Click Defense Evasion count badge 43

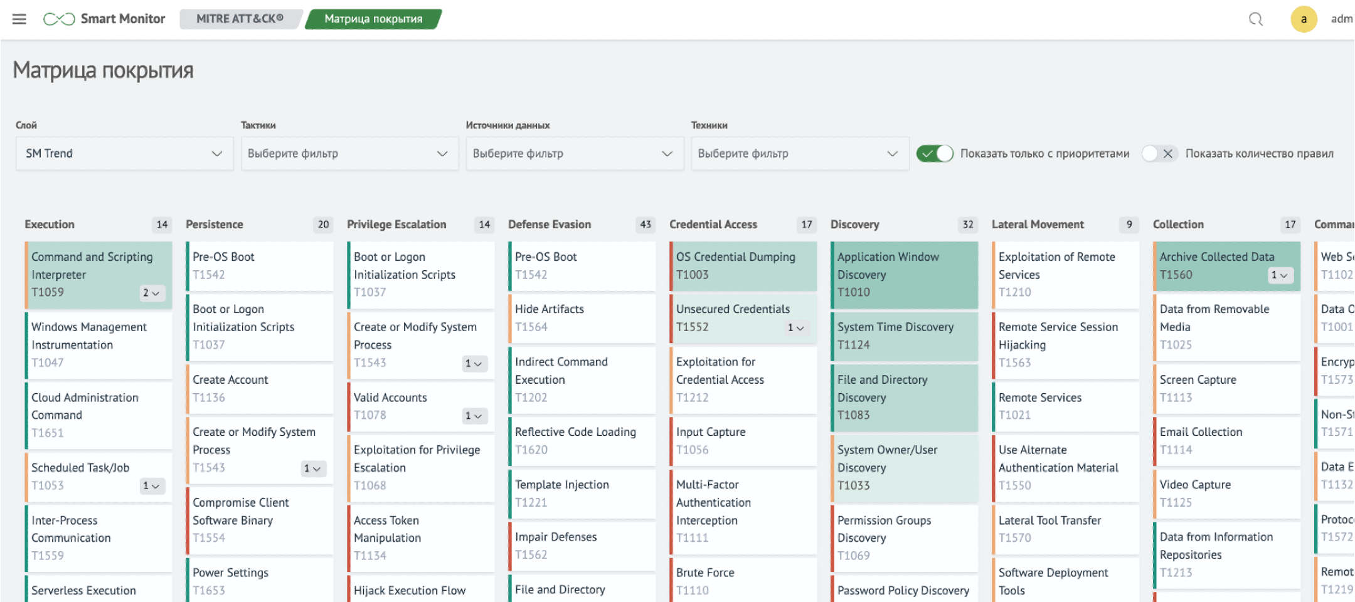click(x=646, y=224)
